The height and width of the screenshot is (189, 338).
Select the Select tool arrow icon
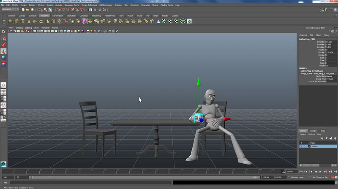[3, 32]
